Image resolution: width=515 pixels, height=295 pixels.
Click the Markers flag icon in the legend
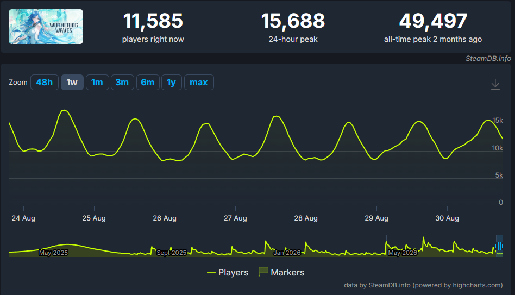263,272
